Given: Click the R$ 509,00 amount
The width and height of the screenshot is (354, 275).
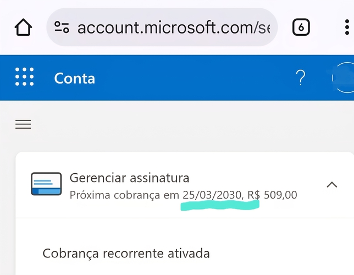Looking at the screenshot, I should pos(272,195).
